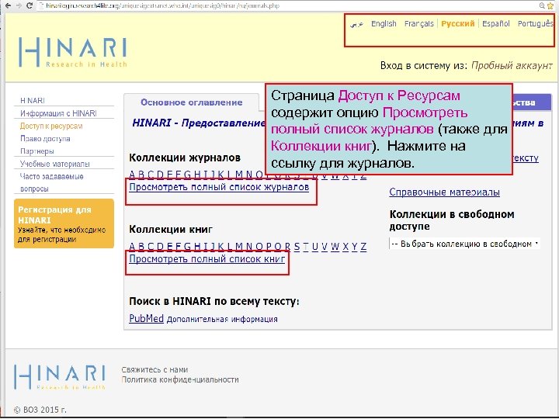Open Часто задаваемые вопросы menu item
This screenshot has width=559, height=419.
pos(52,182)
